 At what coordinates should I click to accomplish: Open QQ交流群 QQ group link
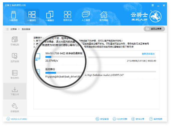click(122, 119)
